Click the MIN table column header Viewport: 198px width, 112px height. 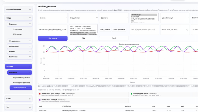coord(154,106)
